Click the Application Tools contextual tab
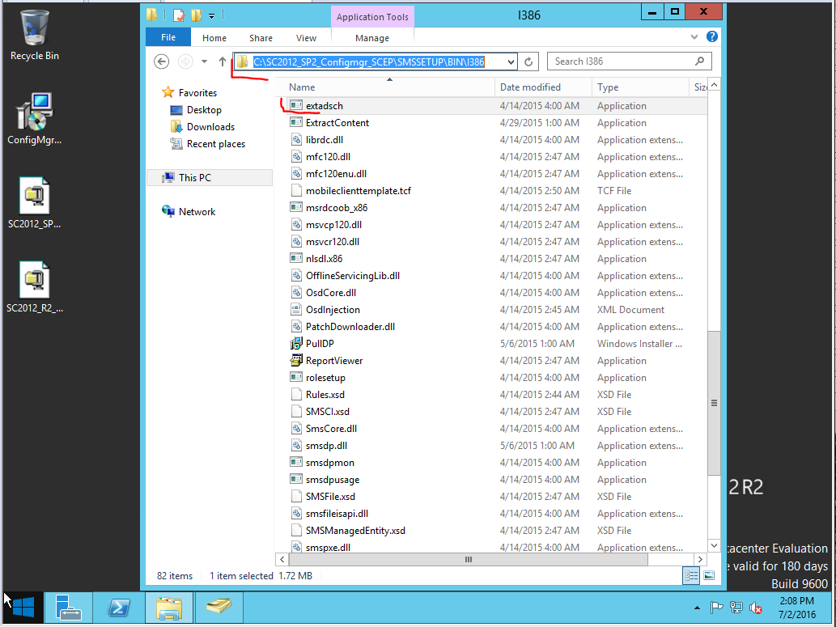 click(x=372, y=16)
